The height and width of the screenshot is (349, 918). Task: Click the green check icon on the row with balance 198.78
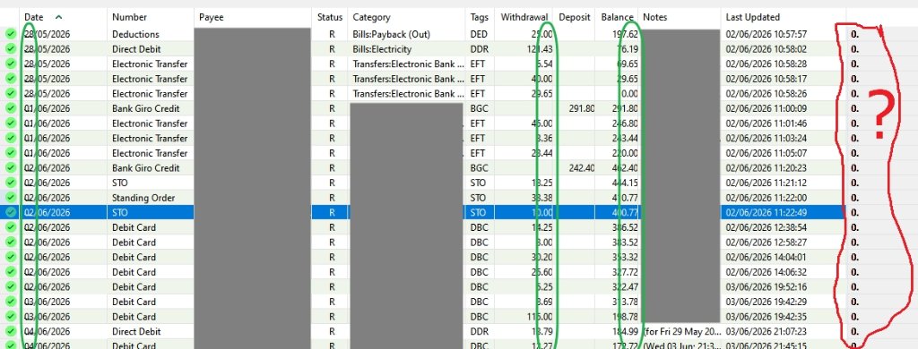click(x=11, y=317)
